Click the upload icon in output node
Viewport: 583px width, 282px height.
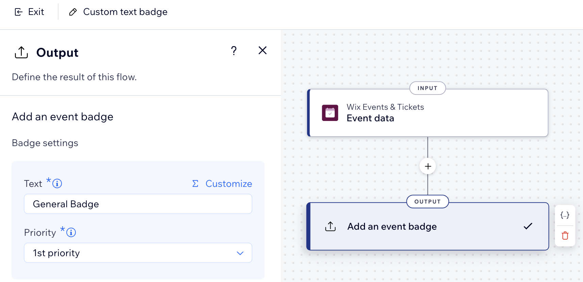point(330,226)
